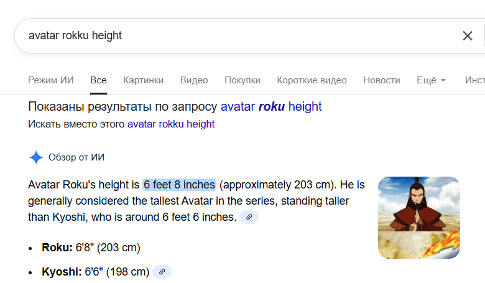Open the "Покупки" shopping tab
The width and height of the screenshot is (485, 283).
[x=242, y=80]
